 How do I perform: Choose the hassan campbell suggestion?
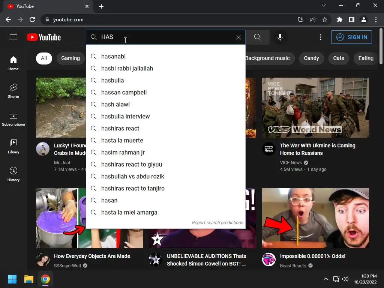(x=165, y=92)
